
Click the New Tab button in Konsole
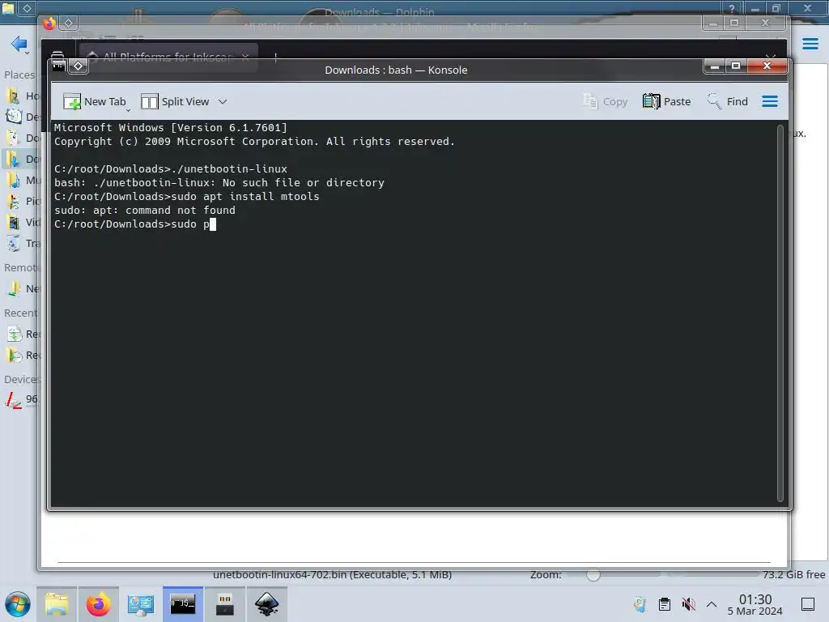click(x=95, y=101)
